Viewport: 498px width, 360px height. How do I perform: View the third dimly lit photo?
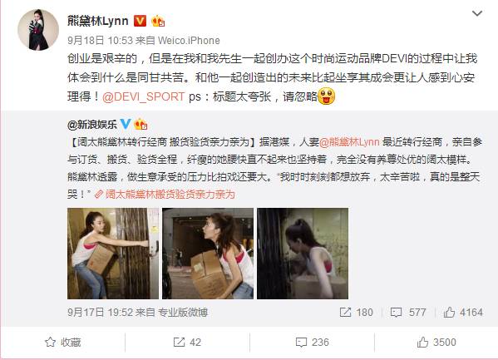click(303, 254)
